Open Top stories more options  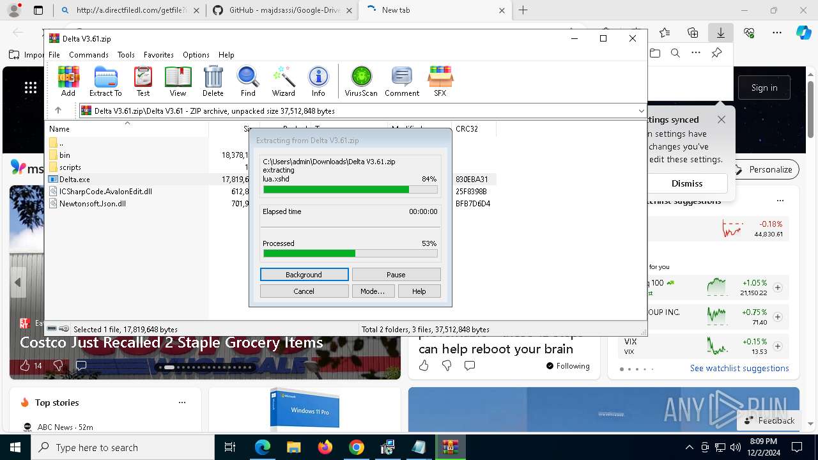point(182,402)
